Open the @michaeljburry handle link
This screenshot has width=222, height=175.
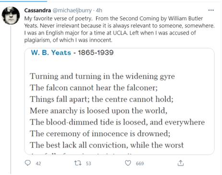click(x=72, y=11)
